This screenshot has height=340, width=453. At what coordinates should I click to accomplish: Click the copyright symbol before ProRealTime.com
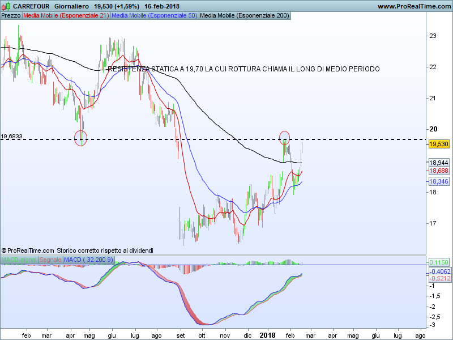tap(4, 250)
